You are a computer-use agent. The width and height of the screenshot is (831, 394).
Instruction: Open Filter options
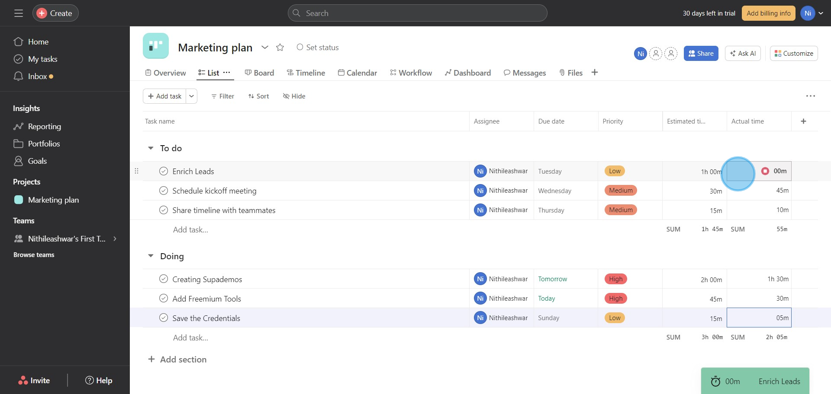click(x=222, y=96)
